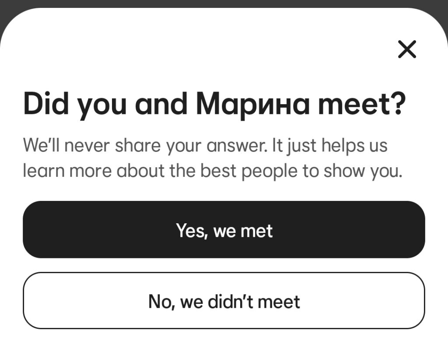Hit the cross icon in the sheet corner
This screenshot has width=448, height=352.
(x=407, y=49)
